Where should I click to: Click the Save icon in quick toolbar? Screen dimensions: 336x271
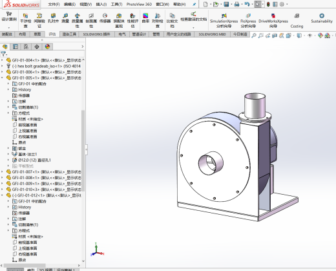tap(226, 4)
